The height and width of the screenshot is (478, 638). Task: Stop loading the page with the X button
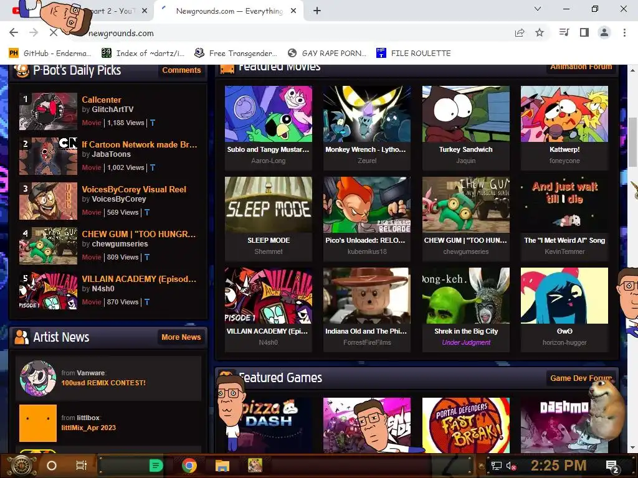coord(54,32)
